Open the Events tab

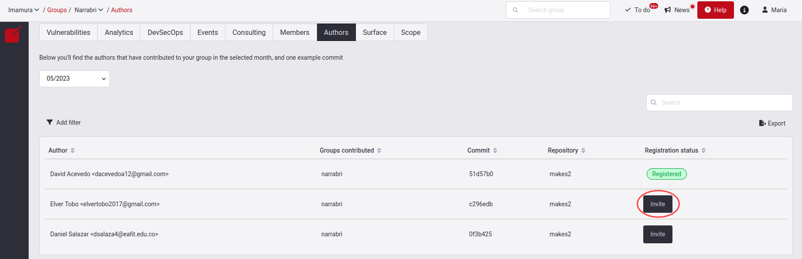[x=208, y=32]
